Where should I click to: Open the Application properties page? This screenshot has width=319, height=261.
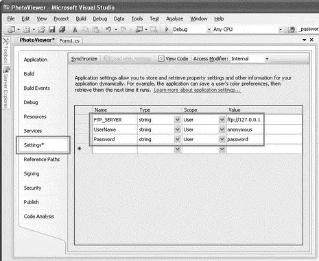(36, 60)
